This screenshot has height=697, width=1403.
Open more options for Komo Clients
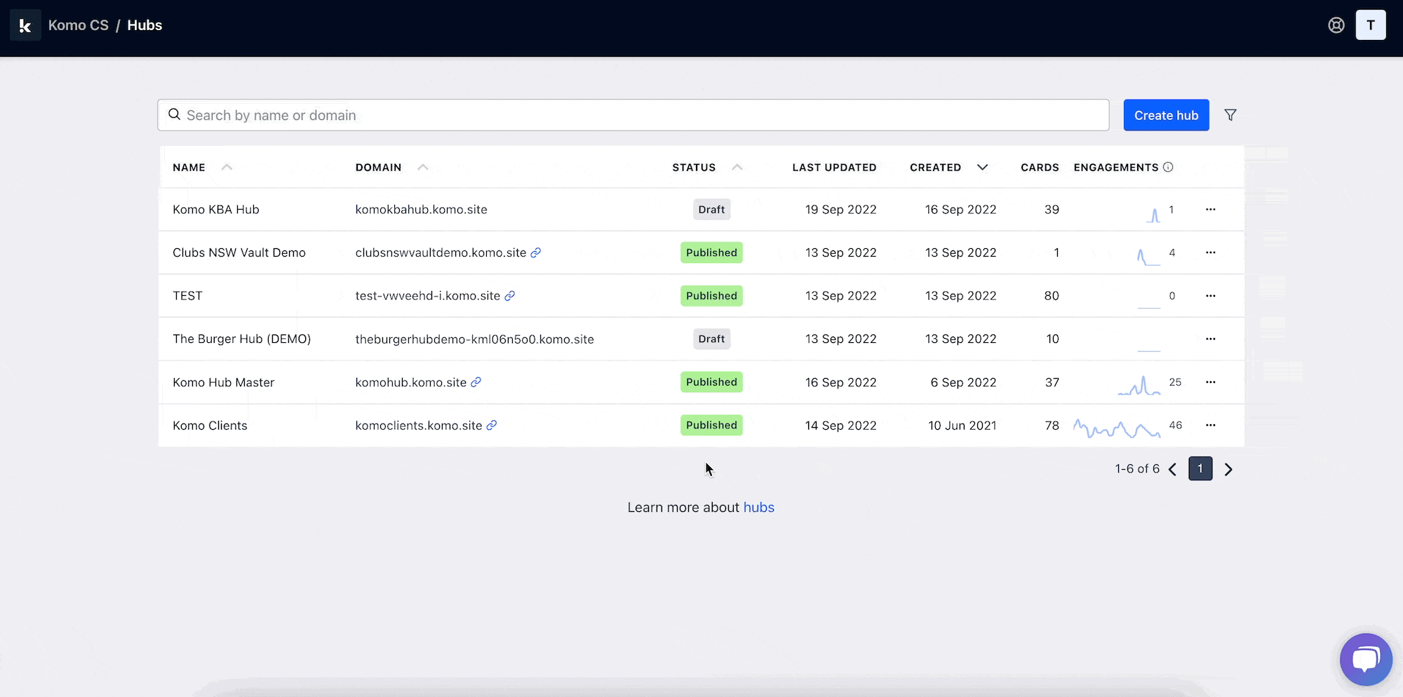point(1211,425)
